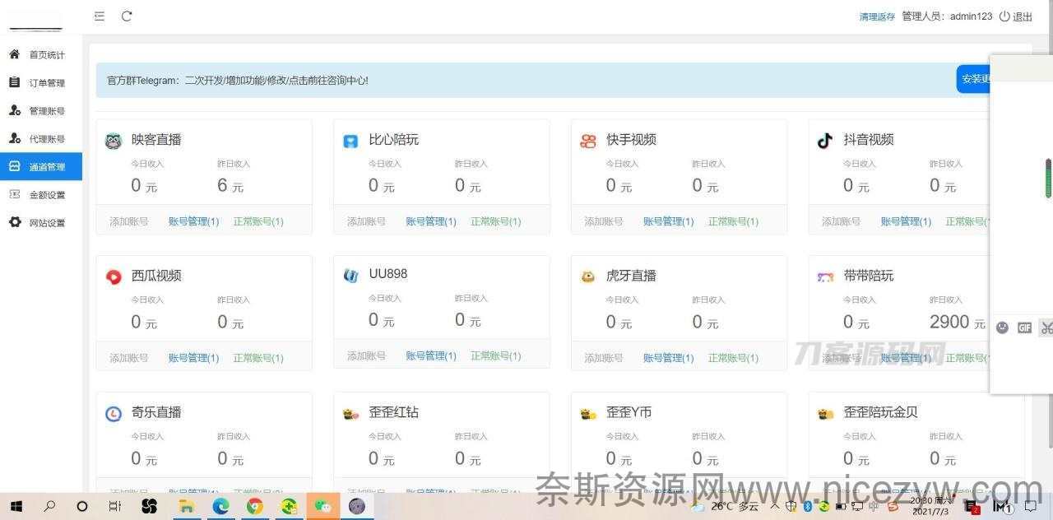The image size is (1053, 520).
Task: Open 网站设置 in the sidebar
Action: pyautogui.click(x=41, y=223)
